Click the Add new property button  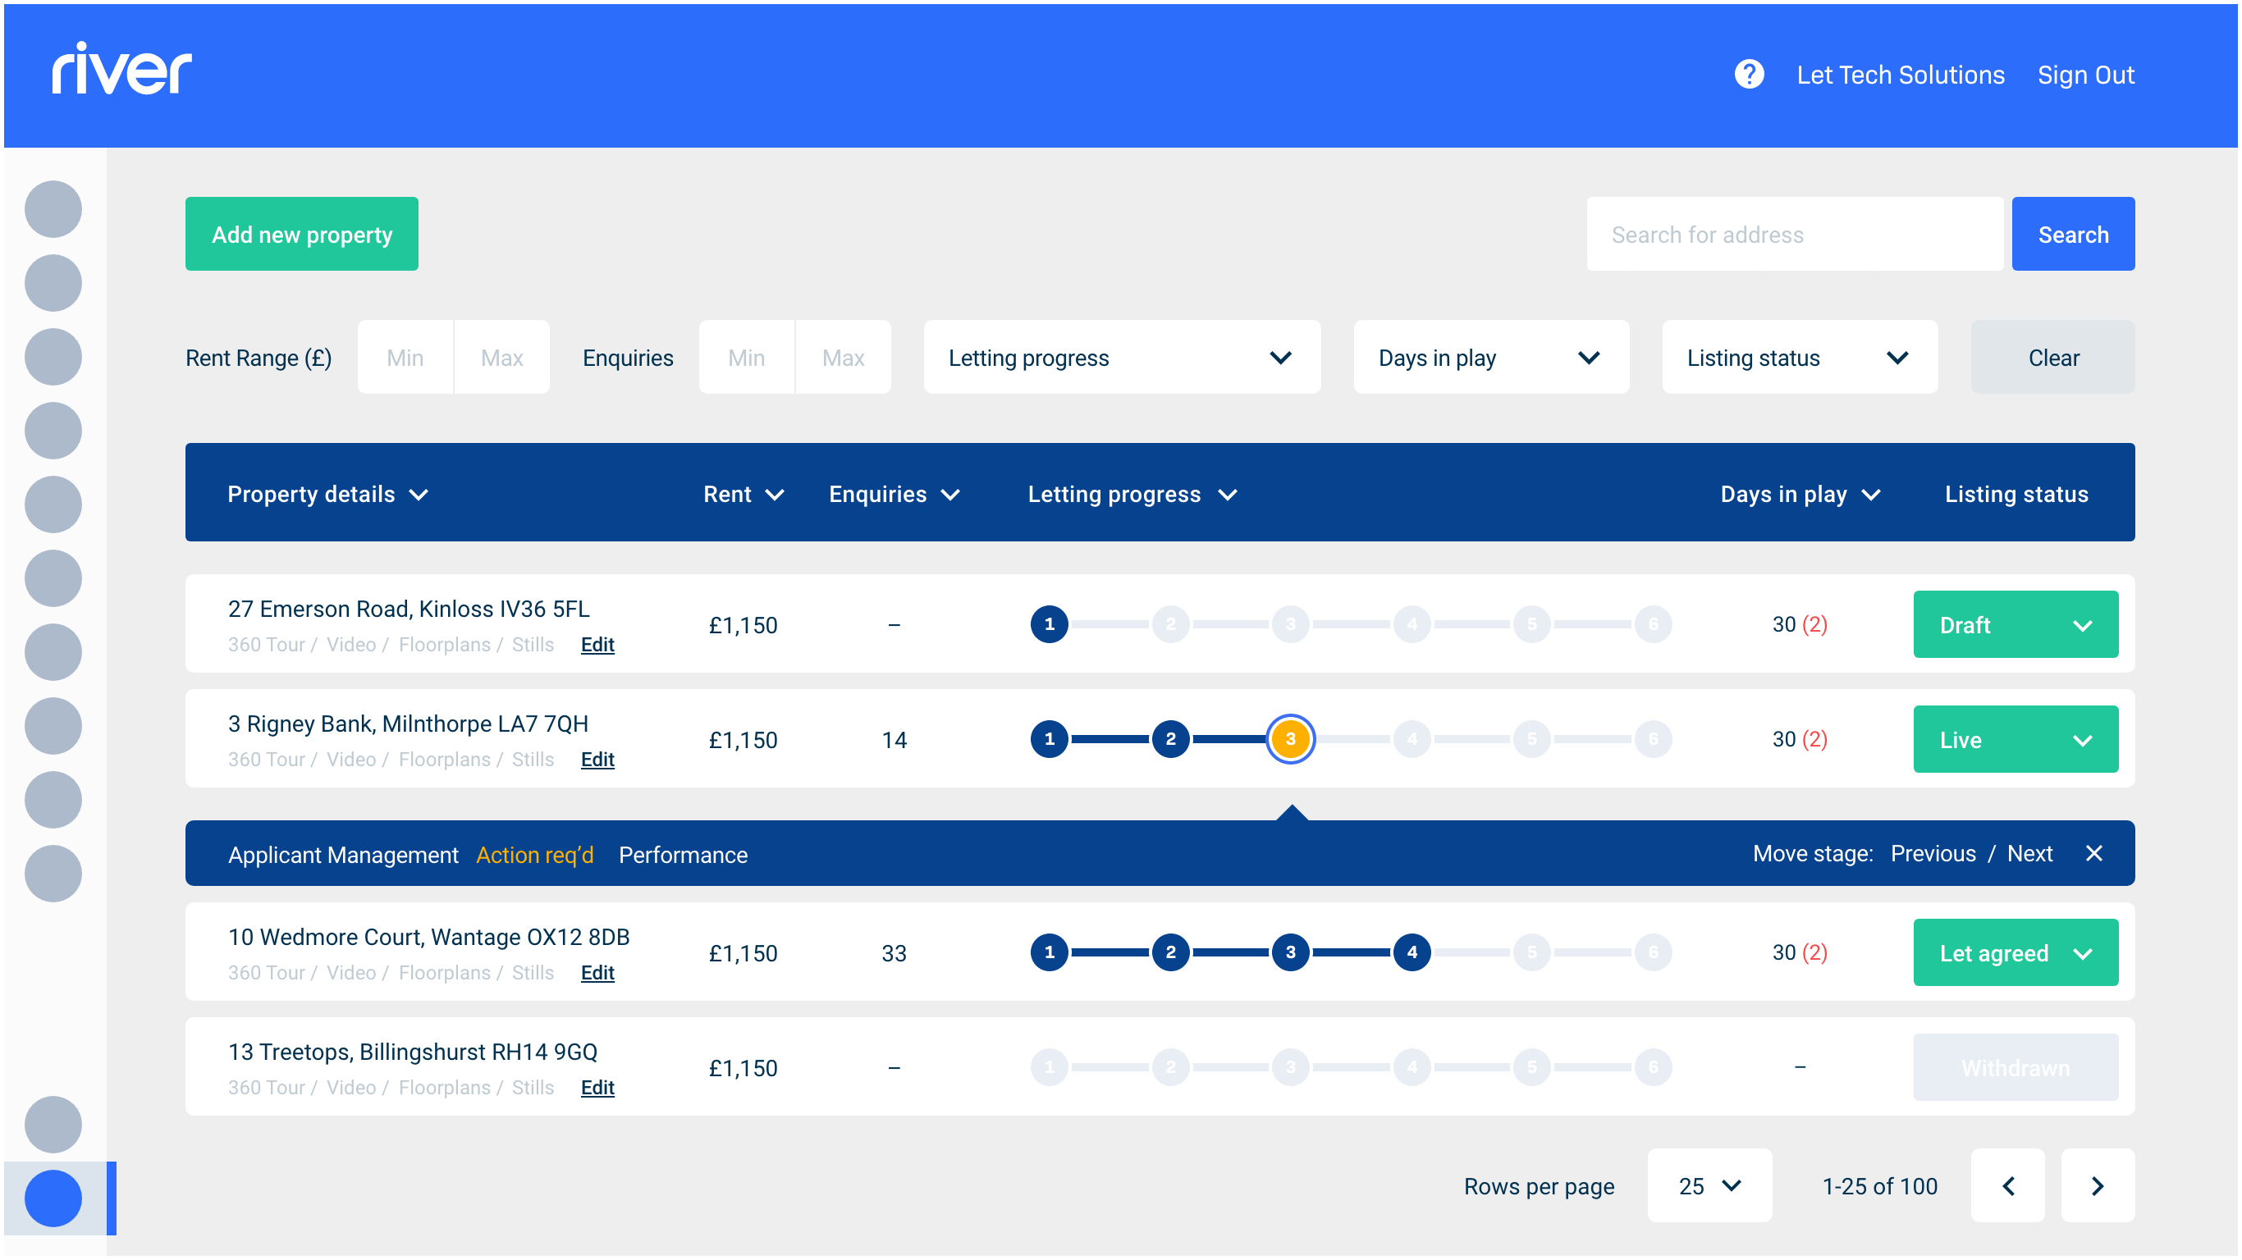[x=301, y=233]
